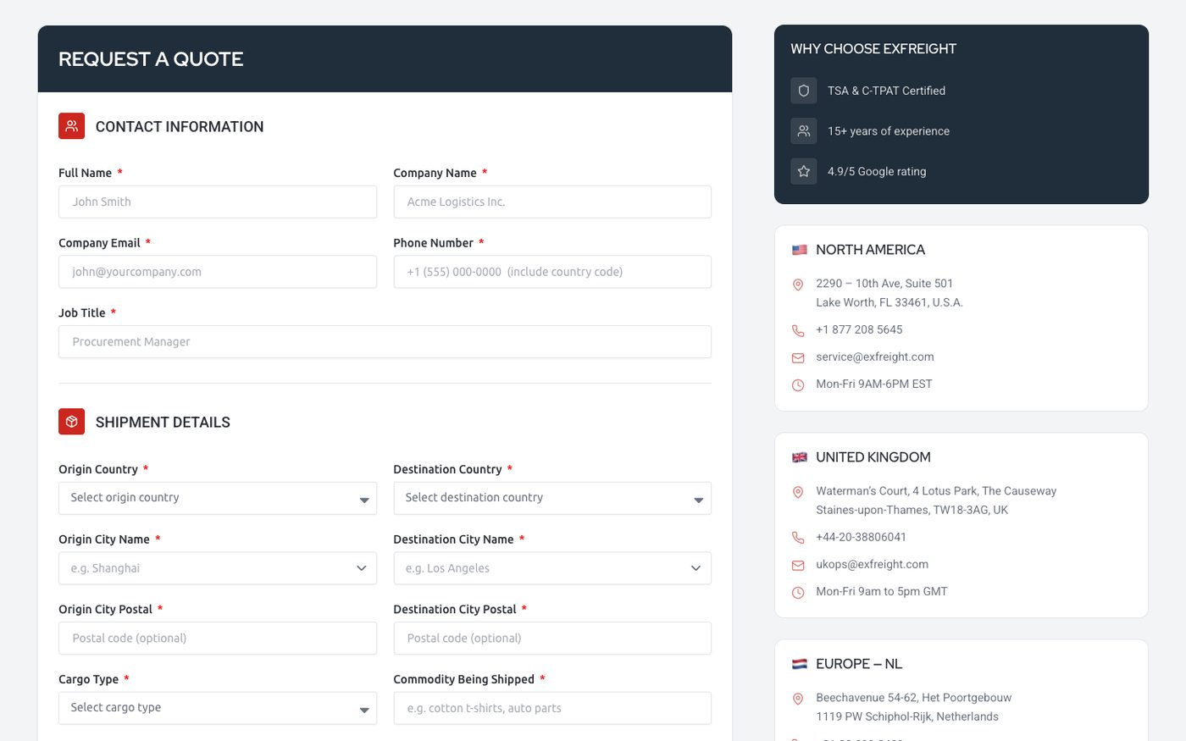
Task: Click the Job Title input field
Action: click(385, 342)
